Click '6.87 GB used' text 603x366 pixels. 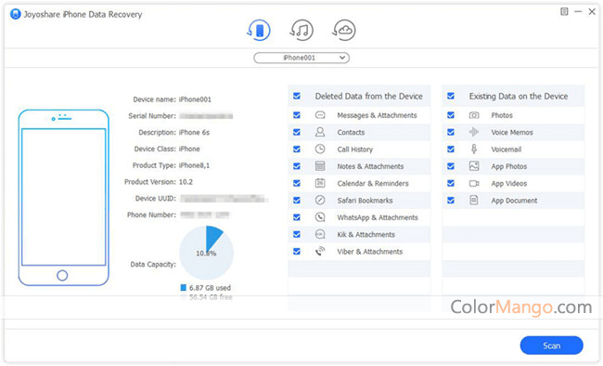210,288
